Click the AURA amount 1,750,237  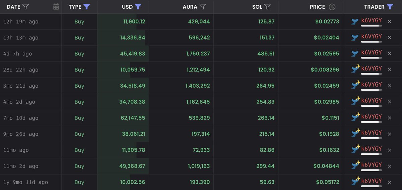pyautogui.click(x=198, y=54)
